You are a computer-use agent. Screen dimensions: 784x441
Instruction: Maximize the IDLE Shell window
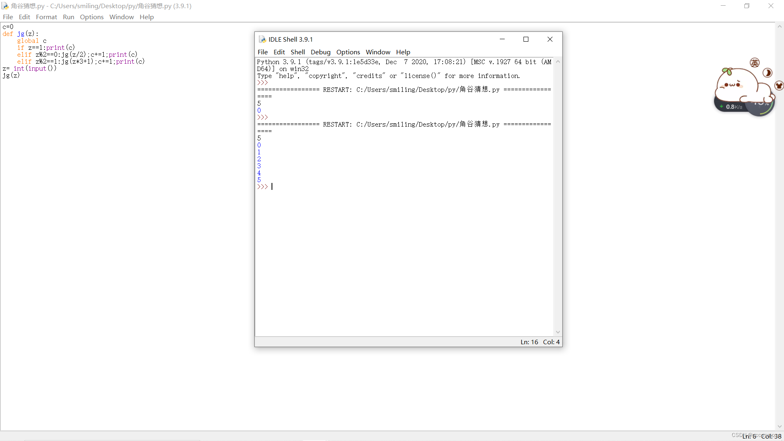(526, 39)
